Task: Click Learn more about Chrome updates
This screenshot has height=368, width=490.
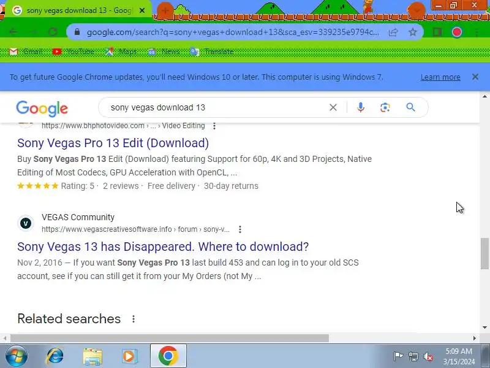Action: click(440, 77)
